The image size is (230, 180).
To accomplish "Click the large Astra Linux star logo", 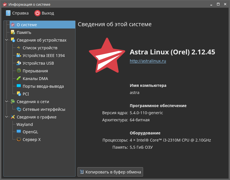I will pyautogui.click(x=107, y=55).
